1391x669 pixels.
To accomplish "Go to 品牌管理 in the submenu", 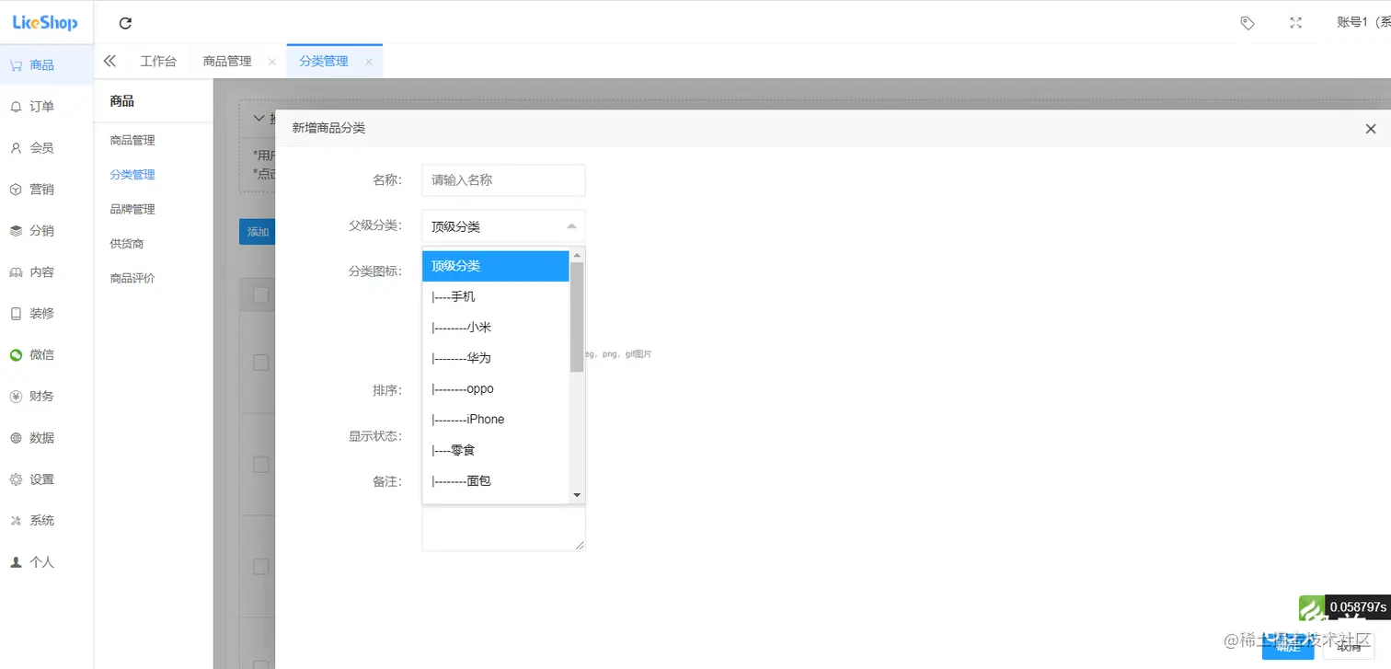I will click(x=132, y=209).
